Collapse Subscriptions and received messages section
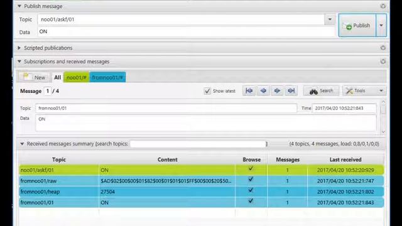Viewport: 402px width, 226px height. [x=19, y=62]
